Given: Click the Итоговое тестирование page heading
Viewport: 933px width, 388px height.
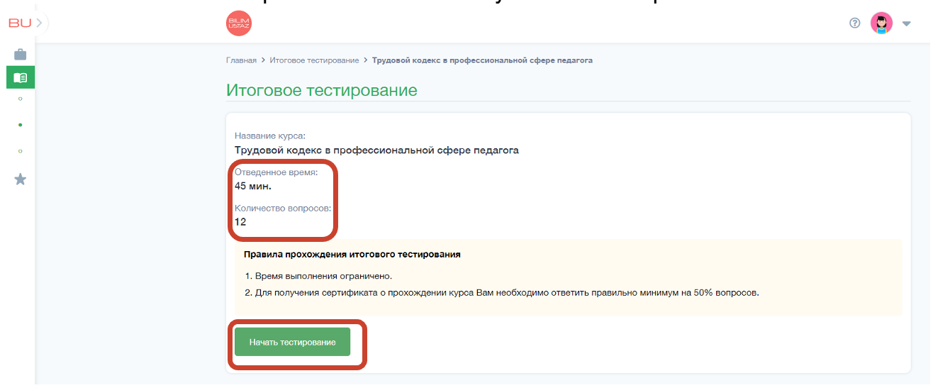Looking at the screenshot, I should click(x=322, y=90).
